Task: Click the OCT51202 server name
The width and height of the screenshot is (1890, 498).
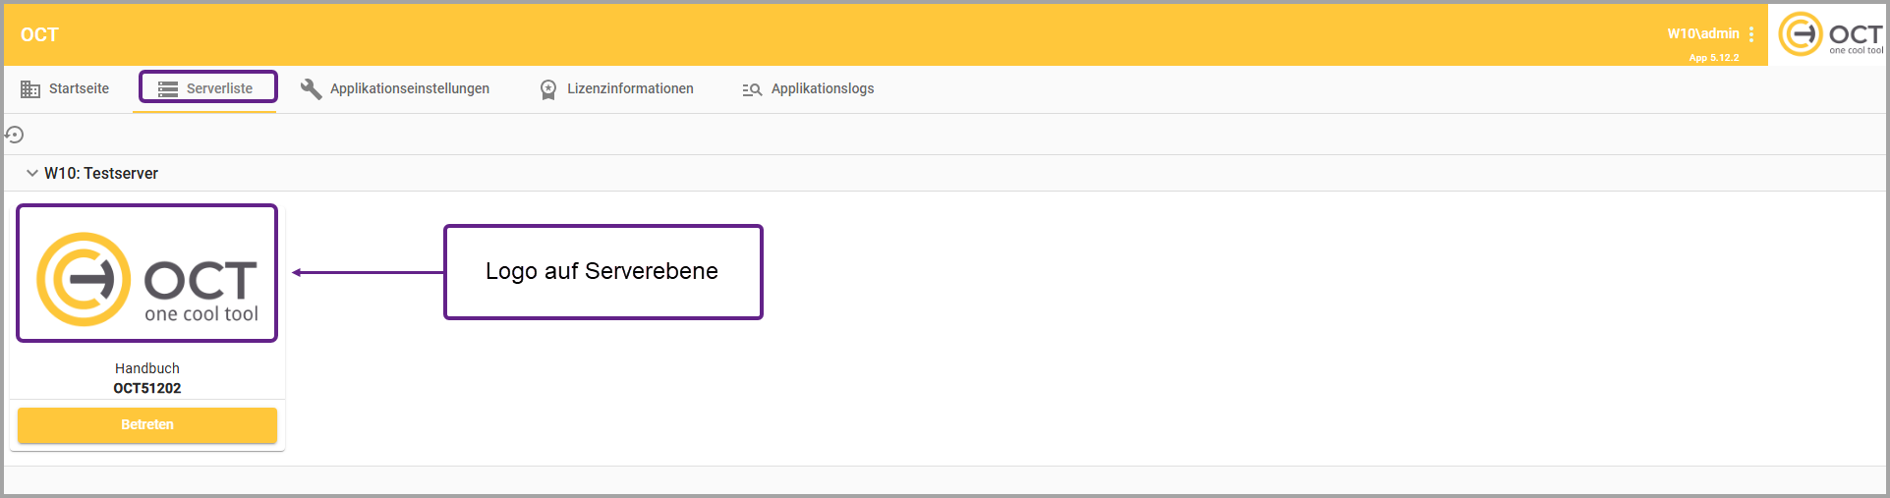Action: tap(147, 388)
